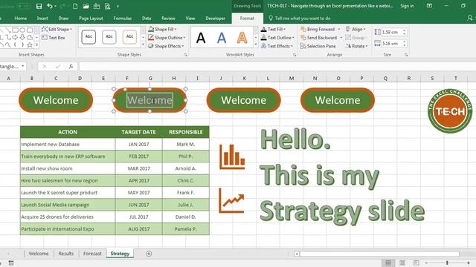Open the Text Outline dropdown
Viewport: 476px width, 267px height.
[x=277, y=38]
